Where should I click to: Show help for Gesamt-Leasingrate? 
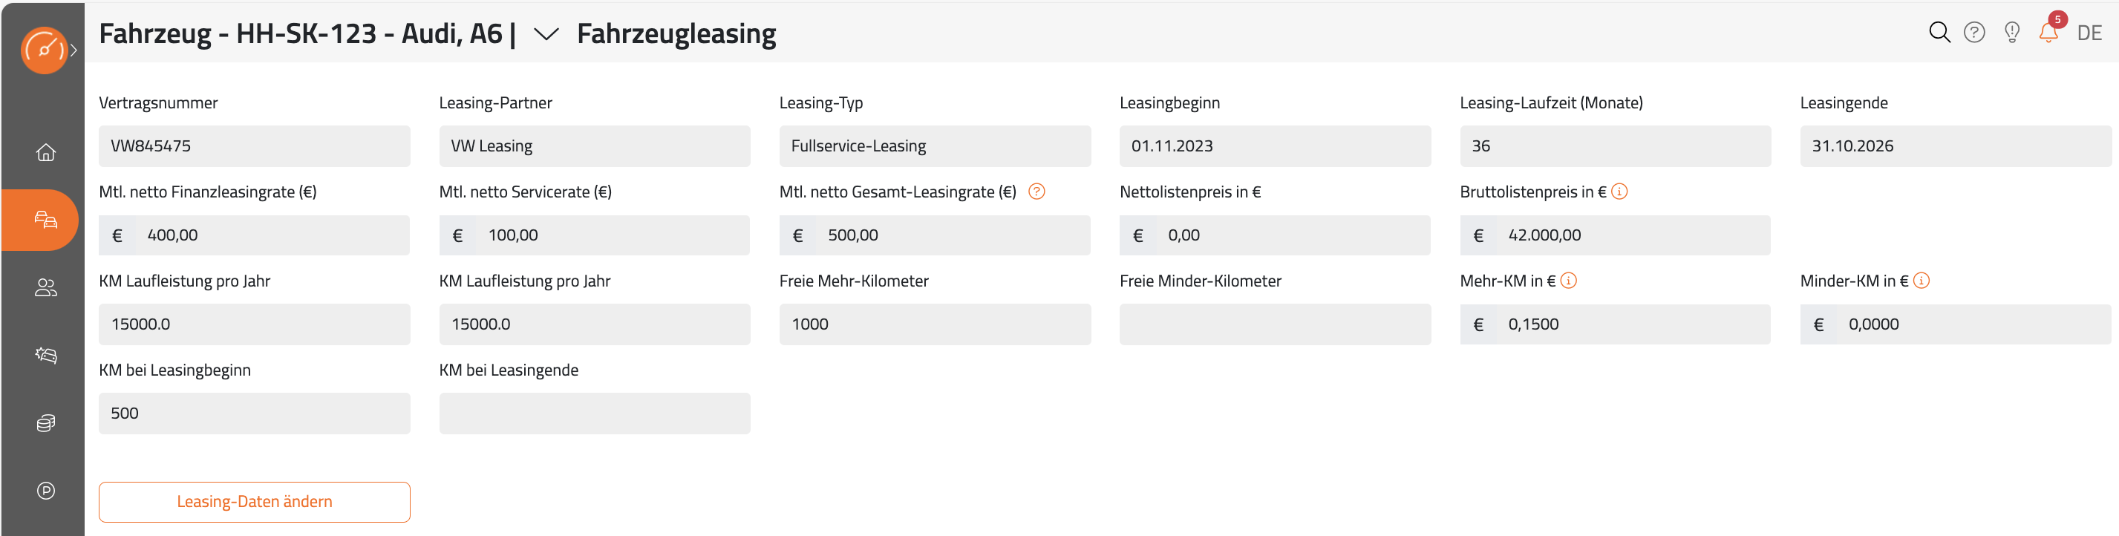pos(1036,192)
